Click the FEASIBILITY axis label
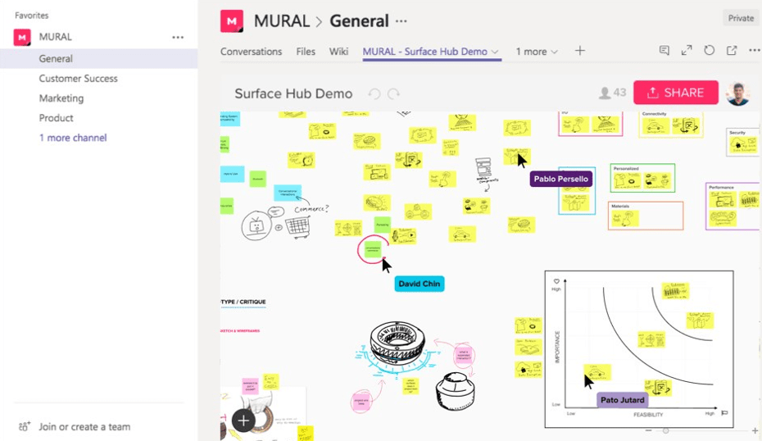Screen dimensions: 762x441 tap(648, 415)
